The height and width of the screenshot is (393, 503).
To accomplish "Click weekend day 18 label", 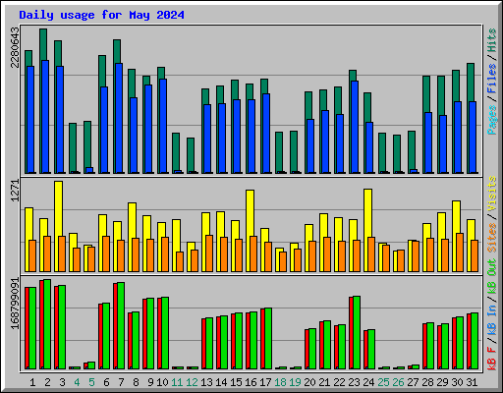I will pyautogui.click(x=280, y=382).
